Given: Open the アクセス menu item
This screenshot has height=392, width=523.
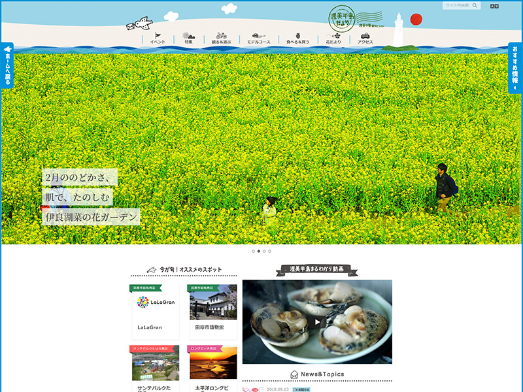Looking at the screenshot, I should pos(365,39).
